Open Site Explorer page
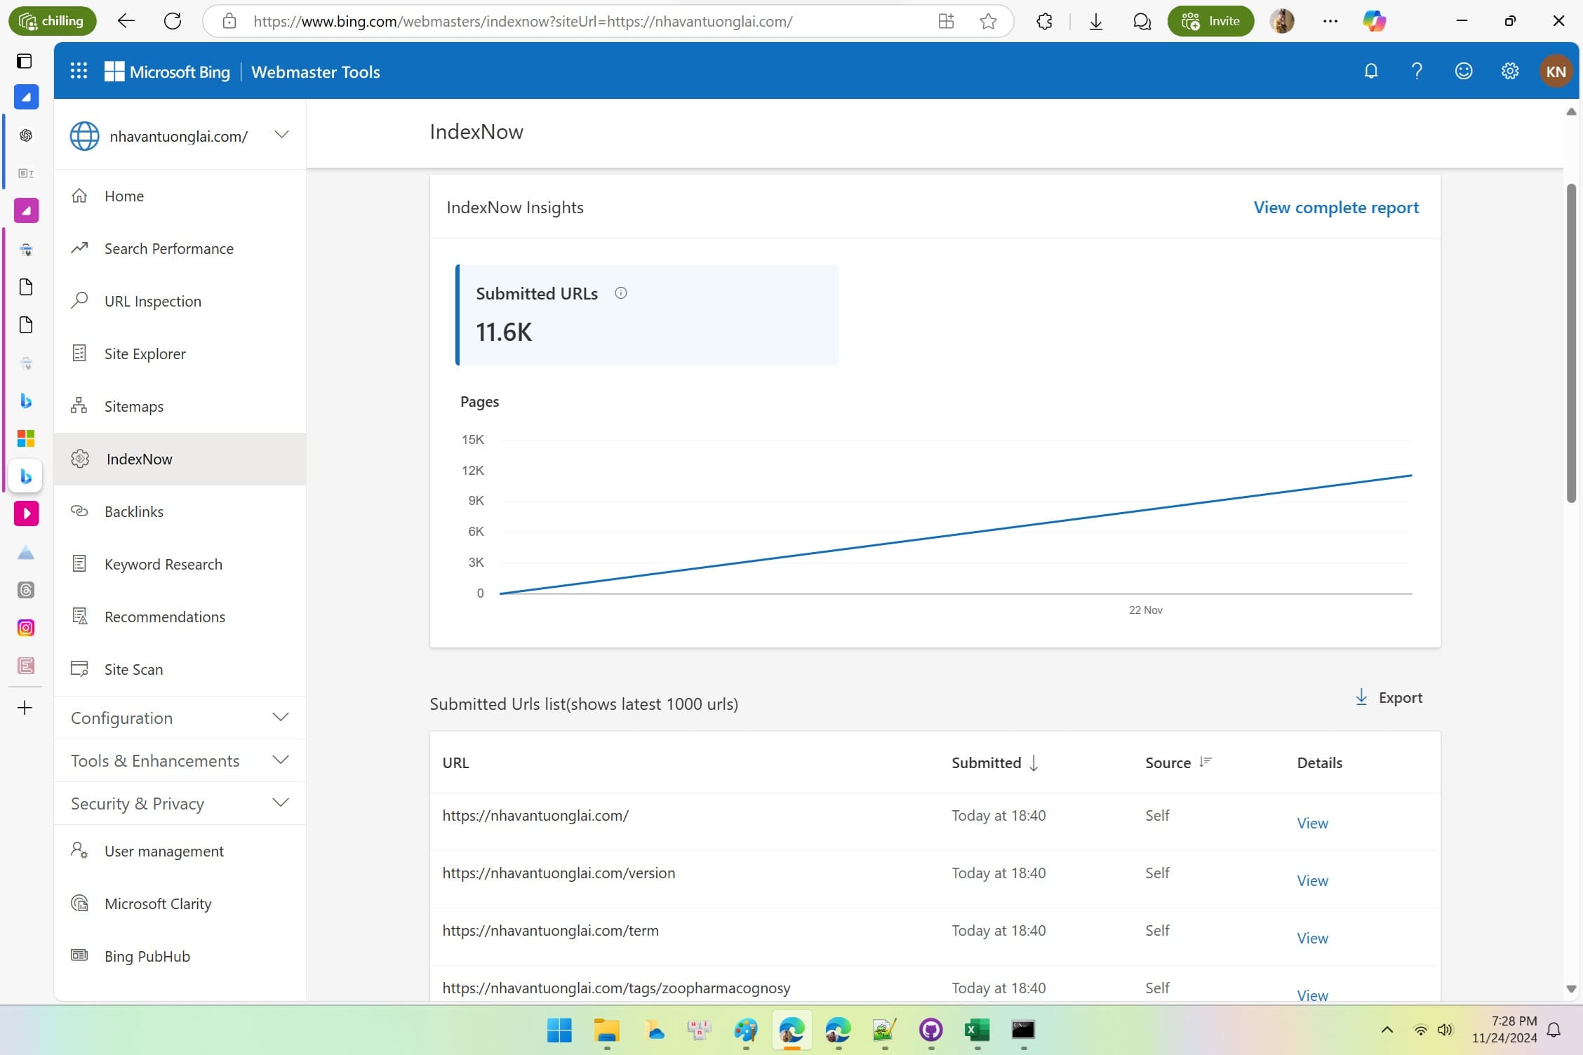The height and width of the screenshot is (1055, 1583). pyautogui.click(x=180, y=354)
